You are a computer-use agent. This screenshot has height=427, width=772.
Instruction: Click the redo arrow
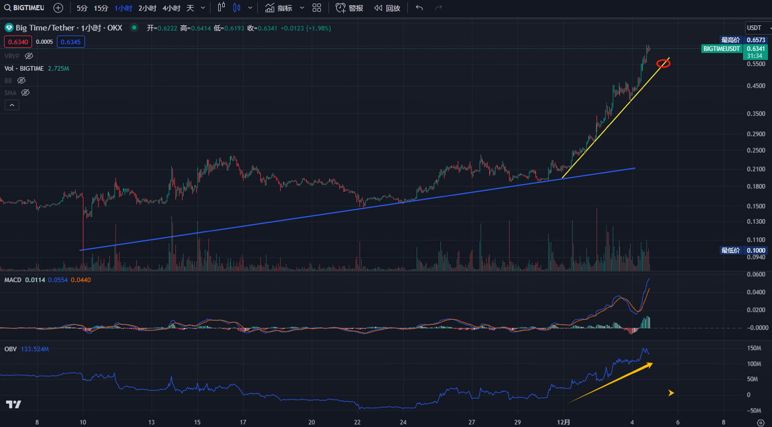tap(439, 8)
